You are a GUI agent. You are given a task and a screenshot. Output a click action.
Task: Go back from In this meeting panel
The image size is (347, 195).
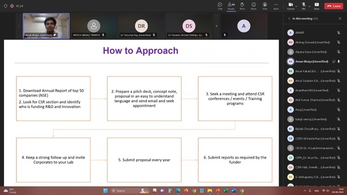pyautogui.click(x=288, y=18)
